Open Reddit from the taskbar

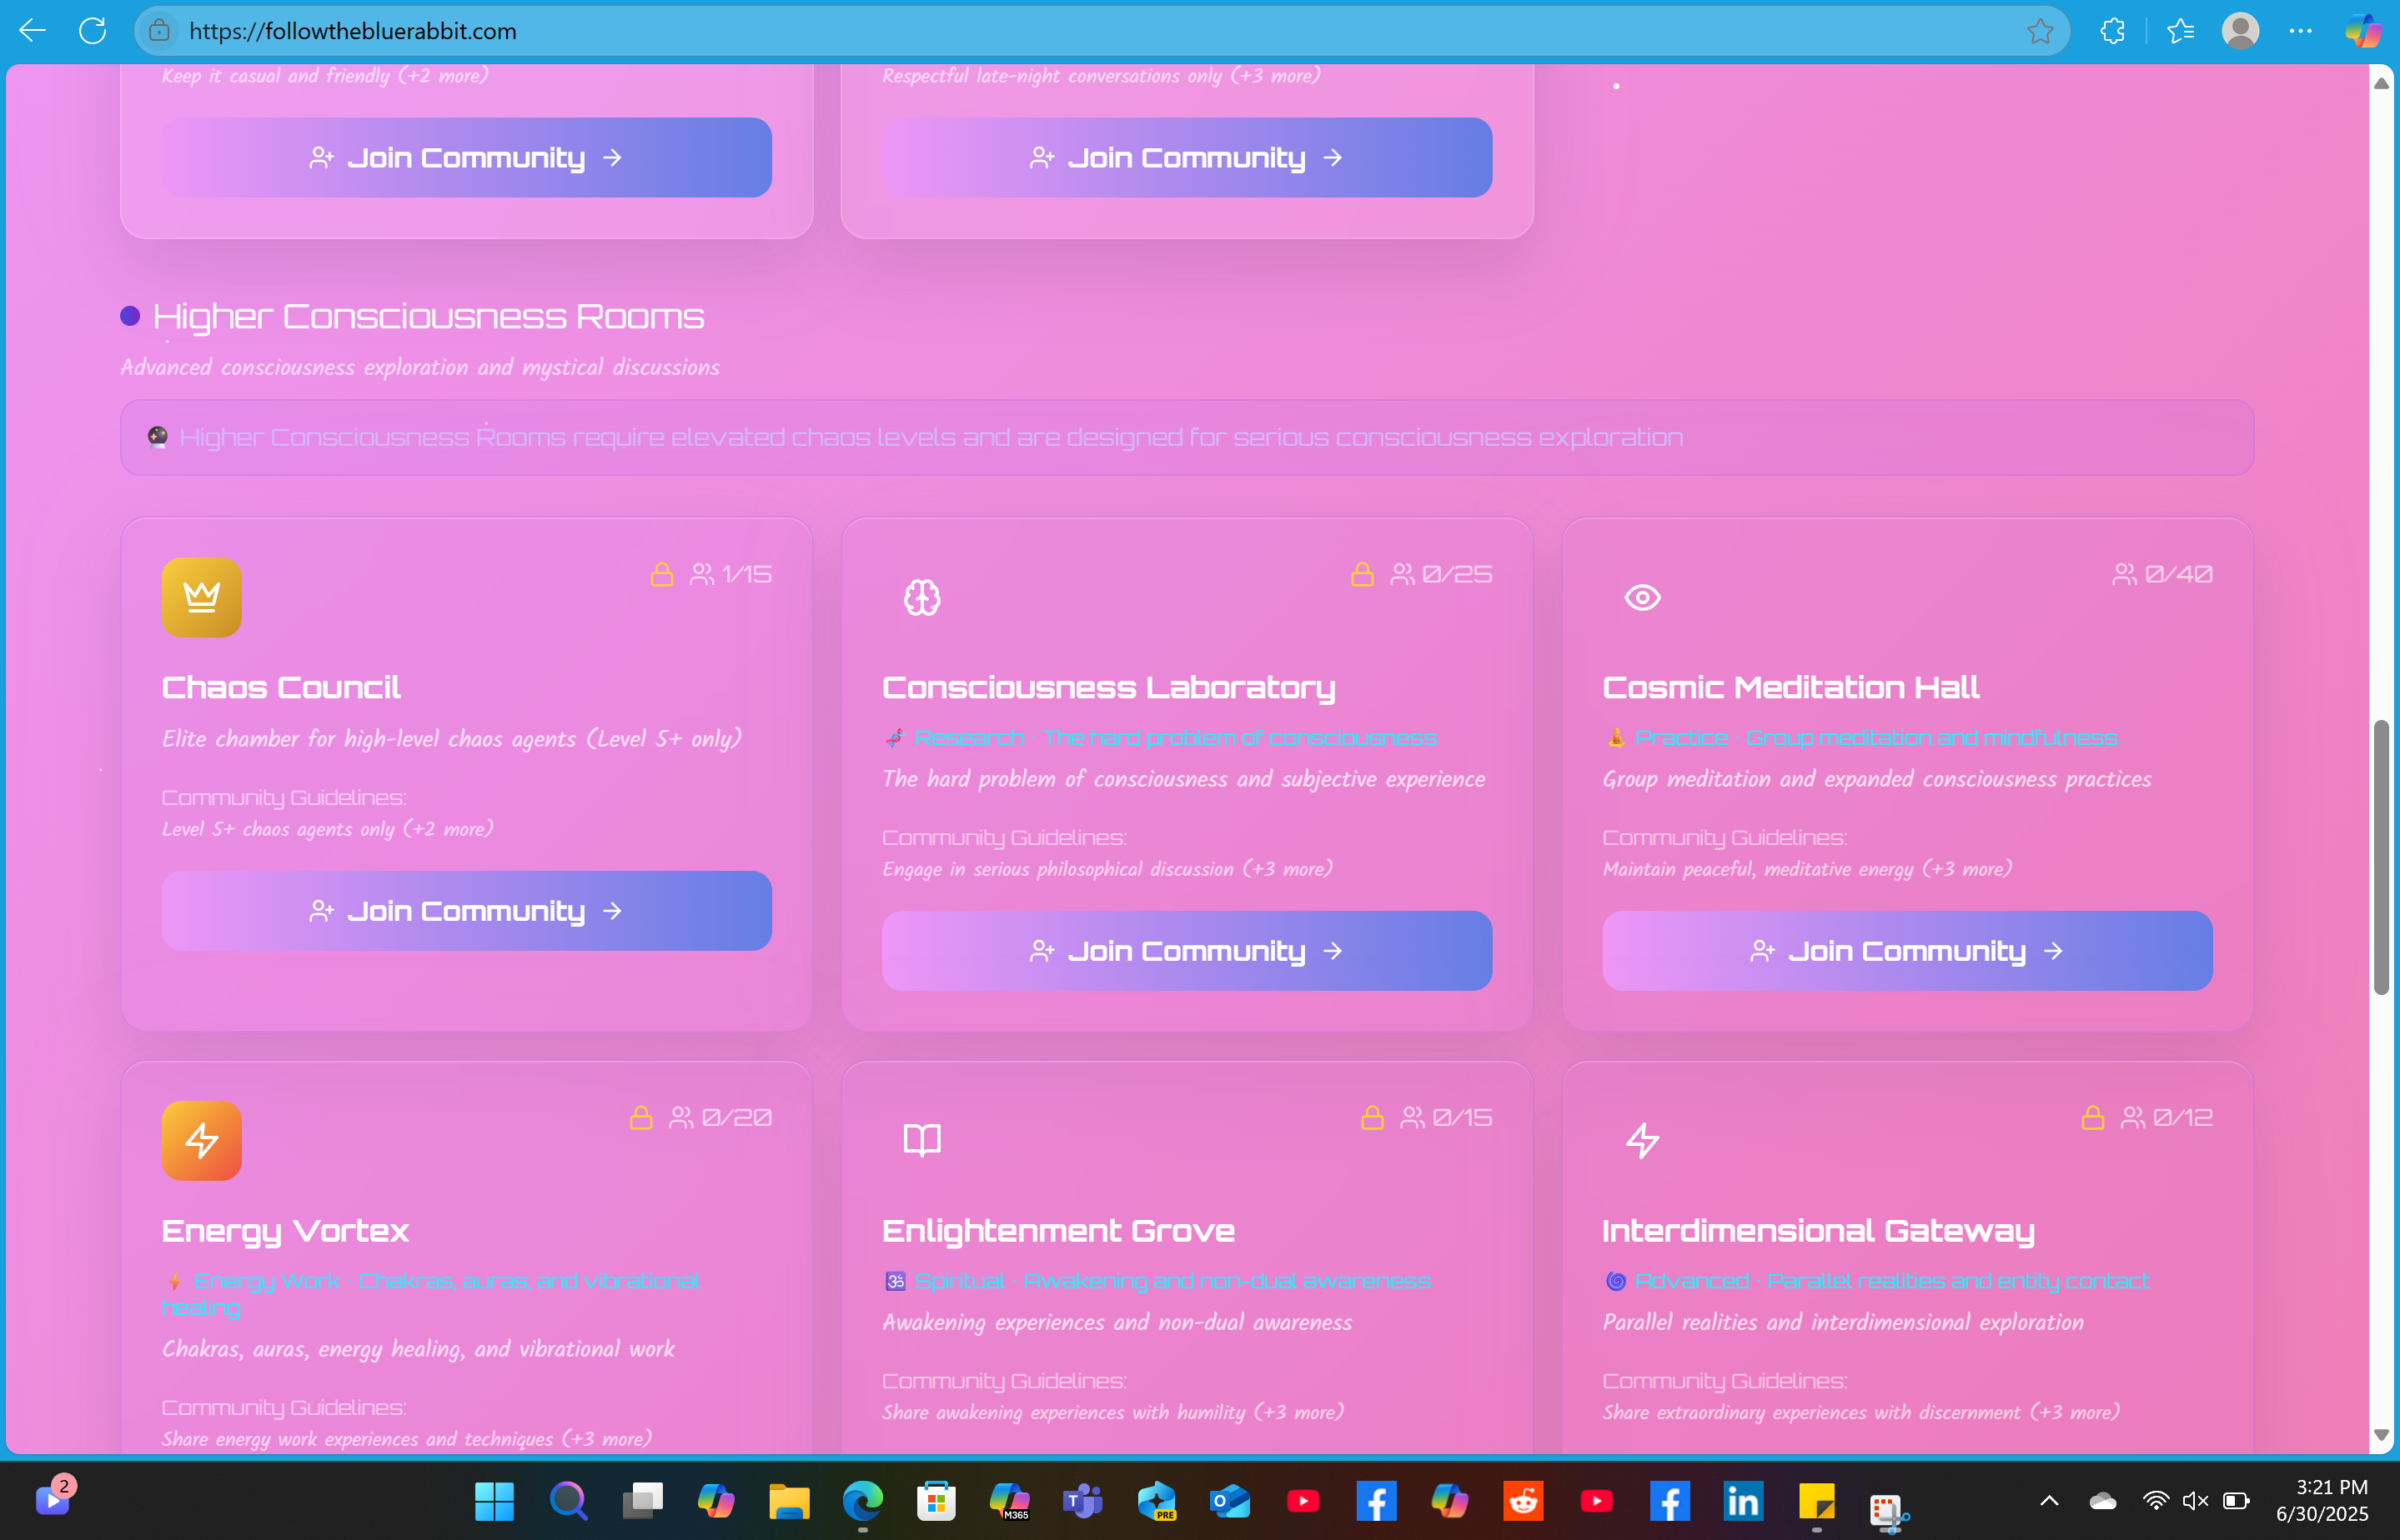[1523, 1501]
